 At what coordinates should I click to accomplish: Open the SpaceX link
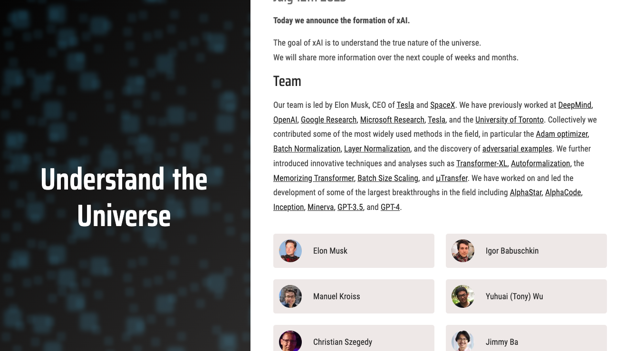(x=442, y=105)
